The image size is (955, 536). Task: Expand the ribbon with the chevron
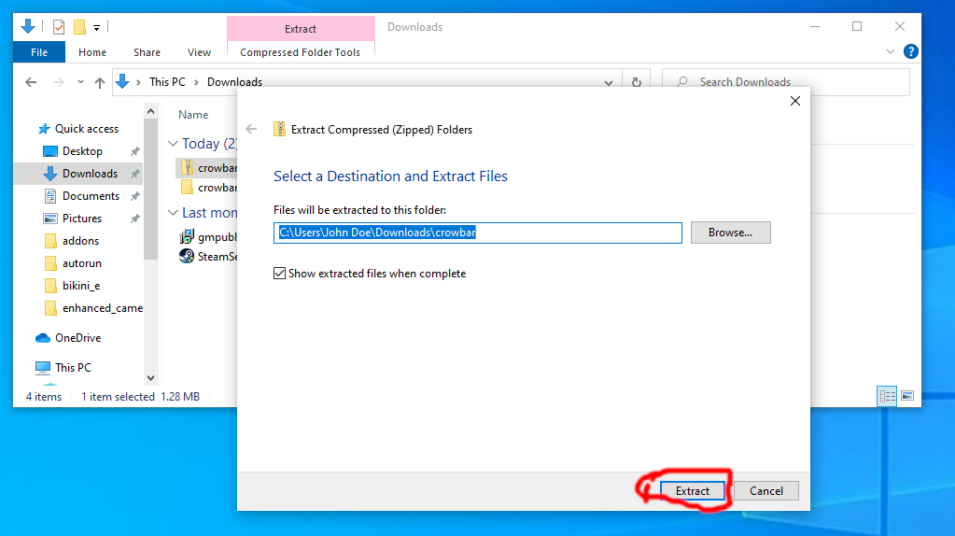click(891, 51)
